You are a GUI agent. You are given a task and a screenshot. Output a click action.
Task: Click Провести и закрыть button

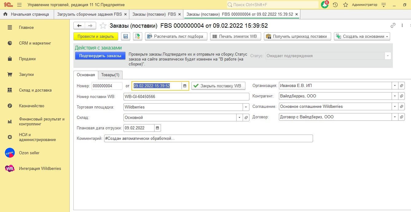(x=96, y=36)
